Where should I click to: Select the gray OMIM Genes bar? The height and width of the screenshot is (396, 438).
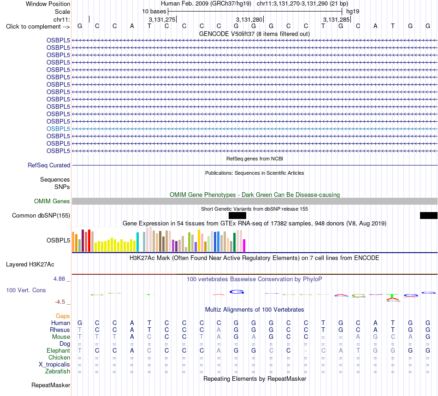click(x=255, y=201)
